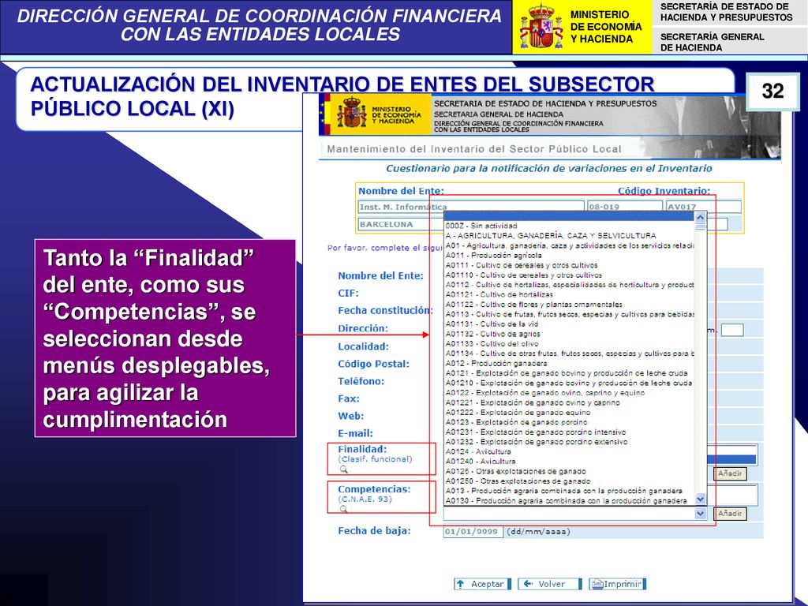Viewport: 808px width, 606px height.
Task: Select 'A01 - Agricultura, ganadería, caza' option
Action: [570, 245]
